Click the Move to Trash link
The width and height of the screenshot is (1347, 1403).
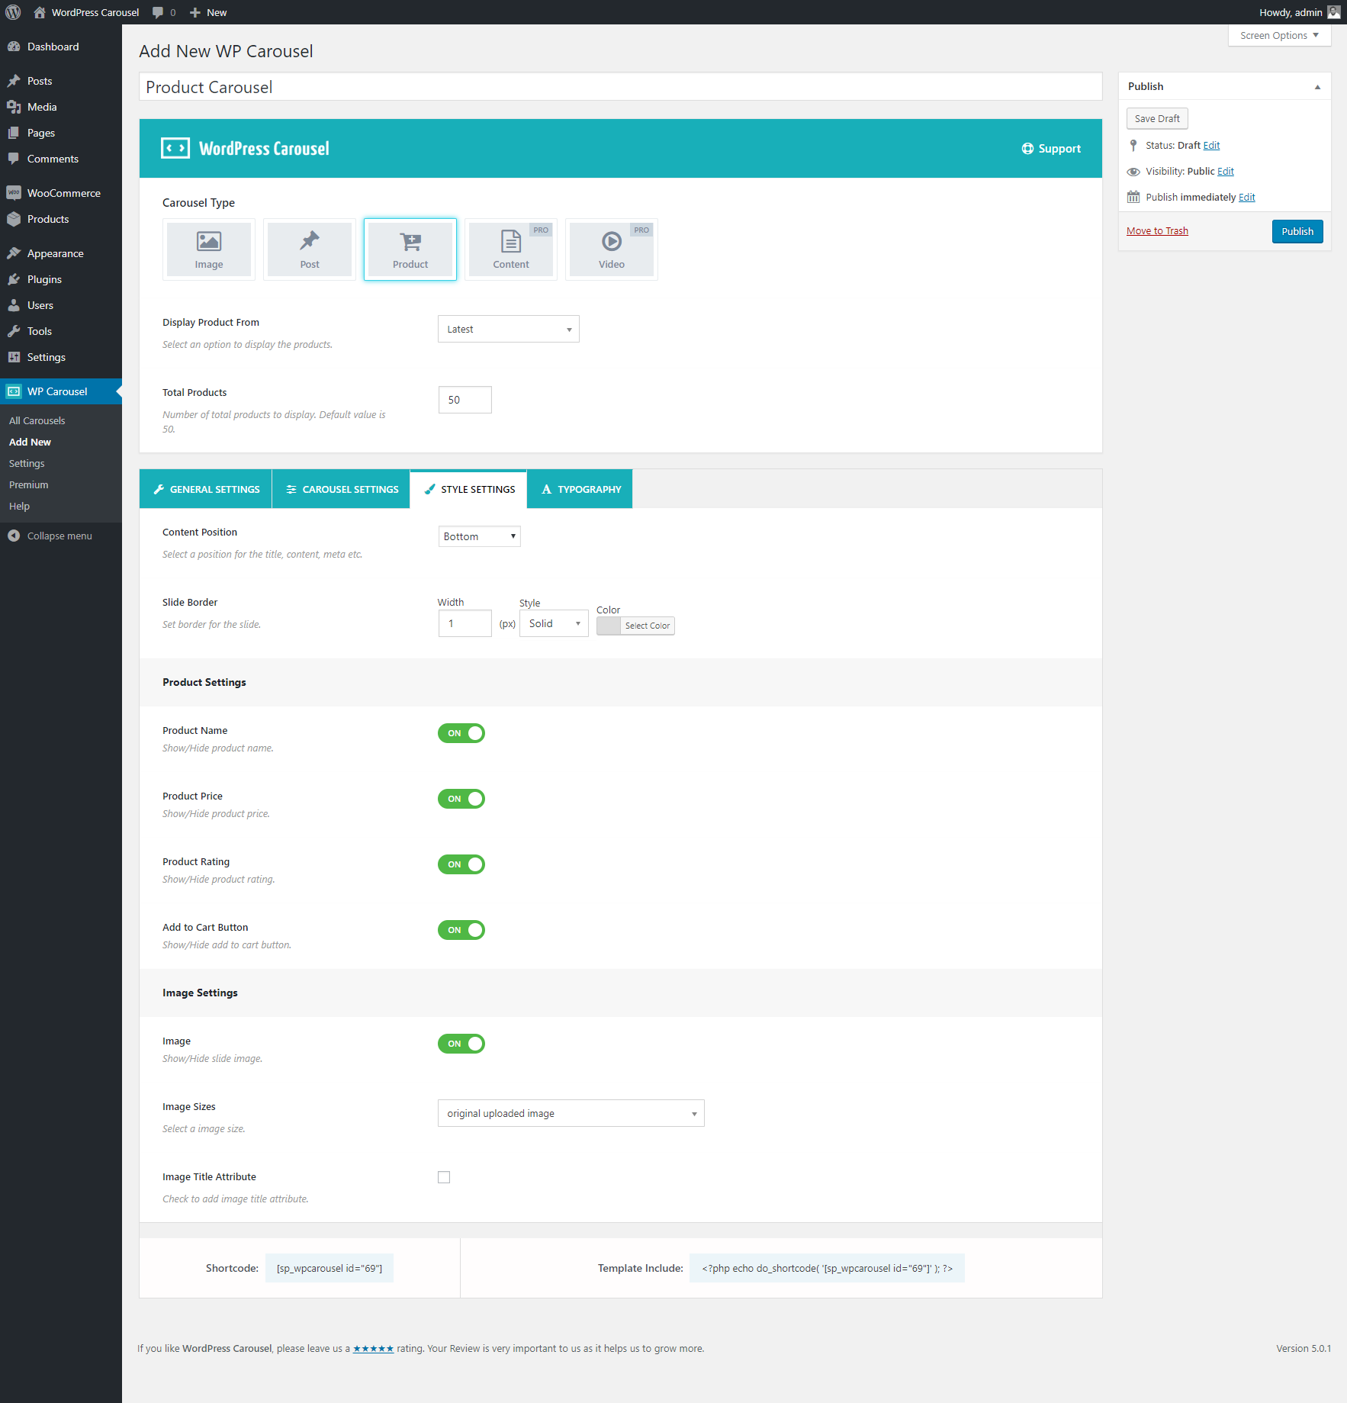coord(1157,231)
